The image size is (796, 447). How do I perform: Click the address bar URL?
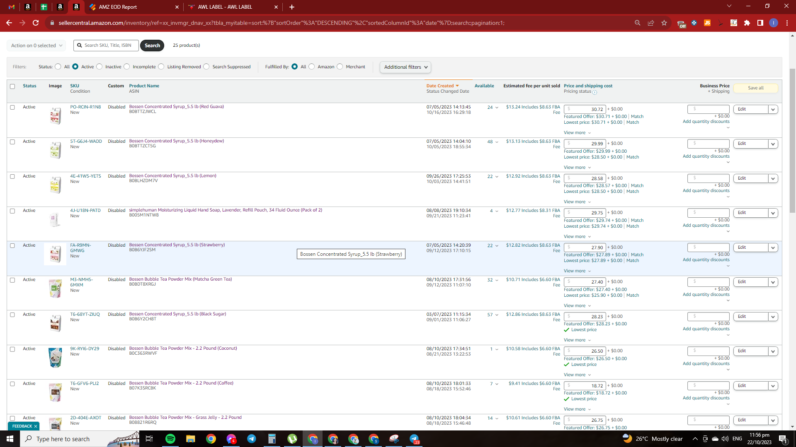[282, 23]
